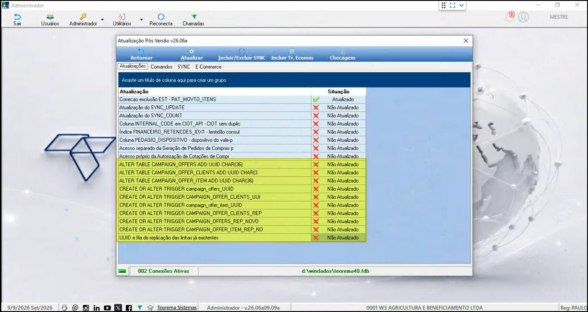Open the SYNC tab

[184, 67]
